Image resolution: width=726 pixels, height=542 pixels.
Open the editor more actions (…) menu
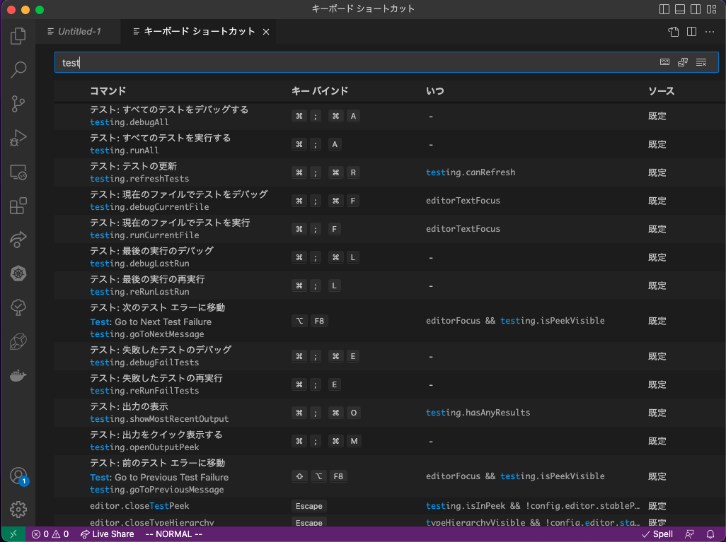[x=710, y=32]
